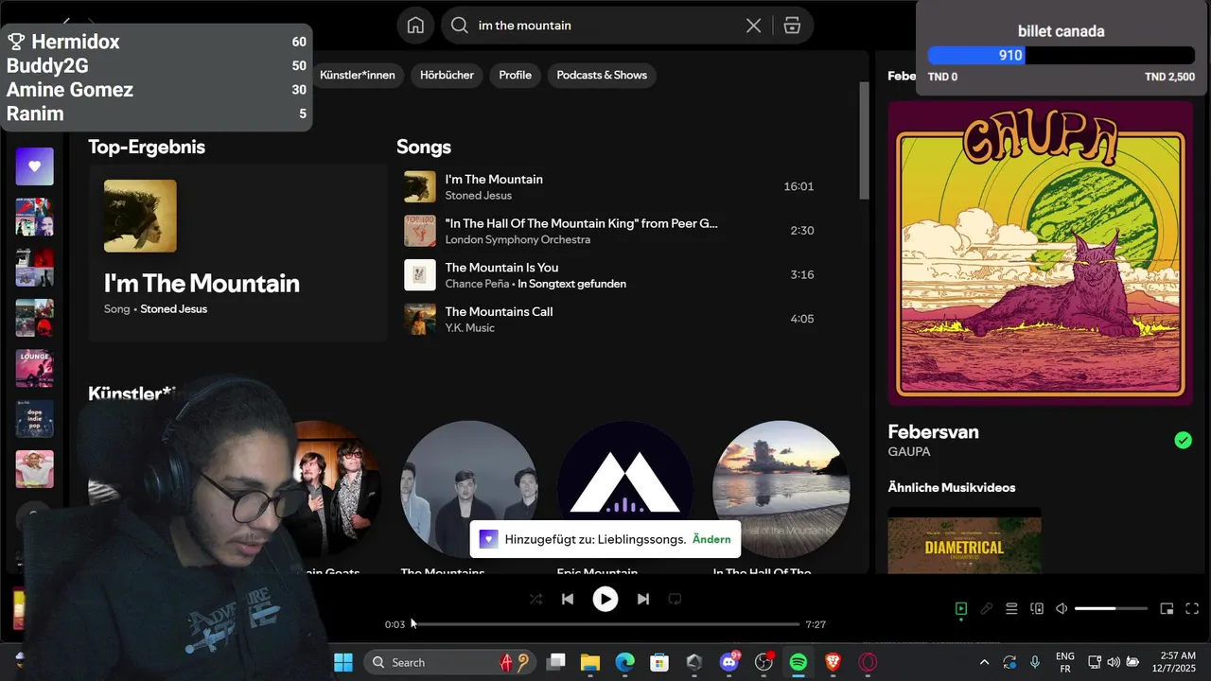Open the mini player icon
1211x681 pixels.
click(x=1167, y=609)
